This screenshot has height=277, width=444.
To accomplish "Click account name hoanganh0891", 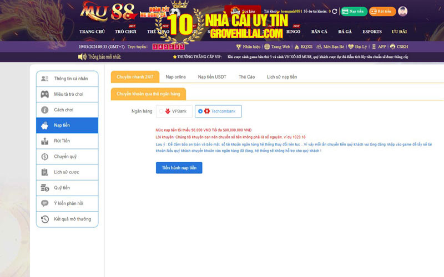I will point(291,11).
